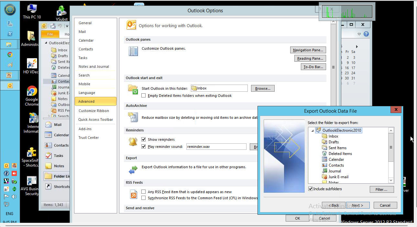Click the This PC 10 desktop icon
The height and width of the screenshot is (227, 417).
(x=32, y=9)
